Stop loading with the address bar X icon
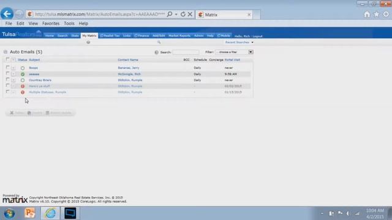This screenshot has height=220, width=392. click(x=190, y=14)
